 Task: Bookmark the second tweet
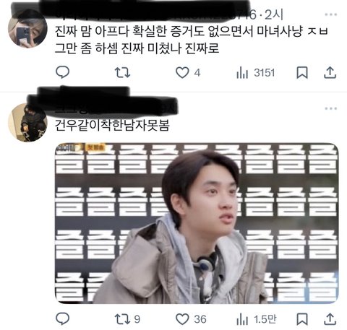point(302,319)
